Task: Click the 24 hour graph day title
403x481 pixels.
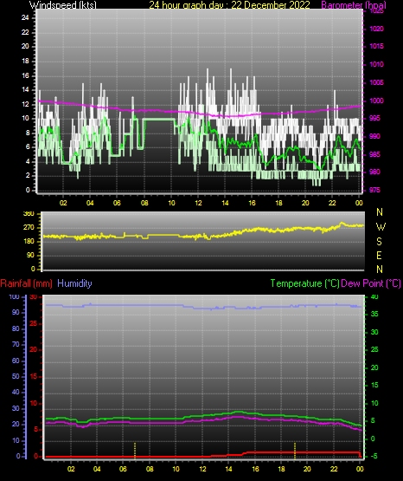Action: 229,5
